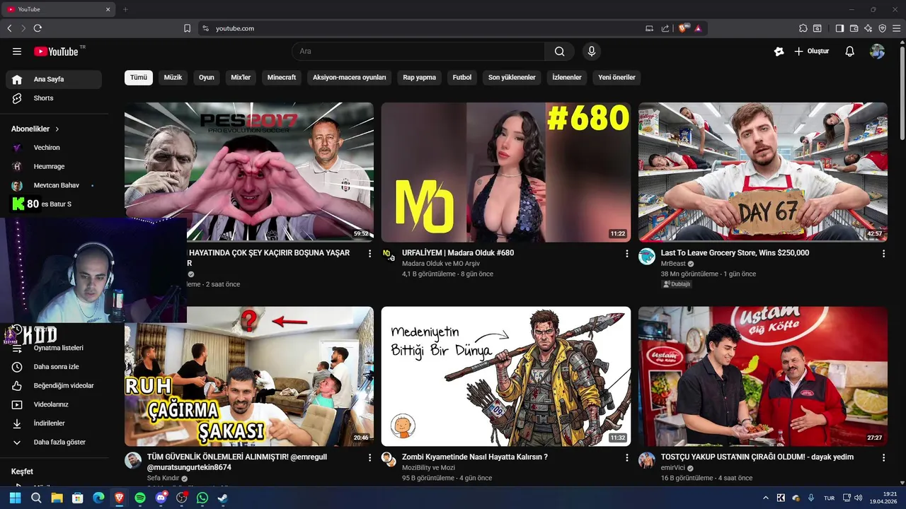Open the Brave VPN shield icon
906x509 pixels.
882,28
